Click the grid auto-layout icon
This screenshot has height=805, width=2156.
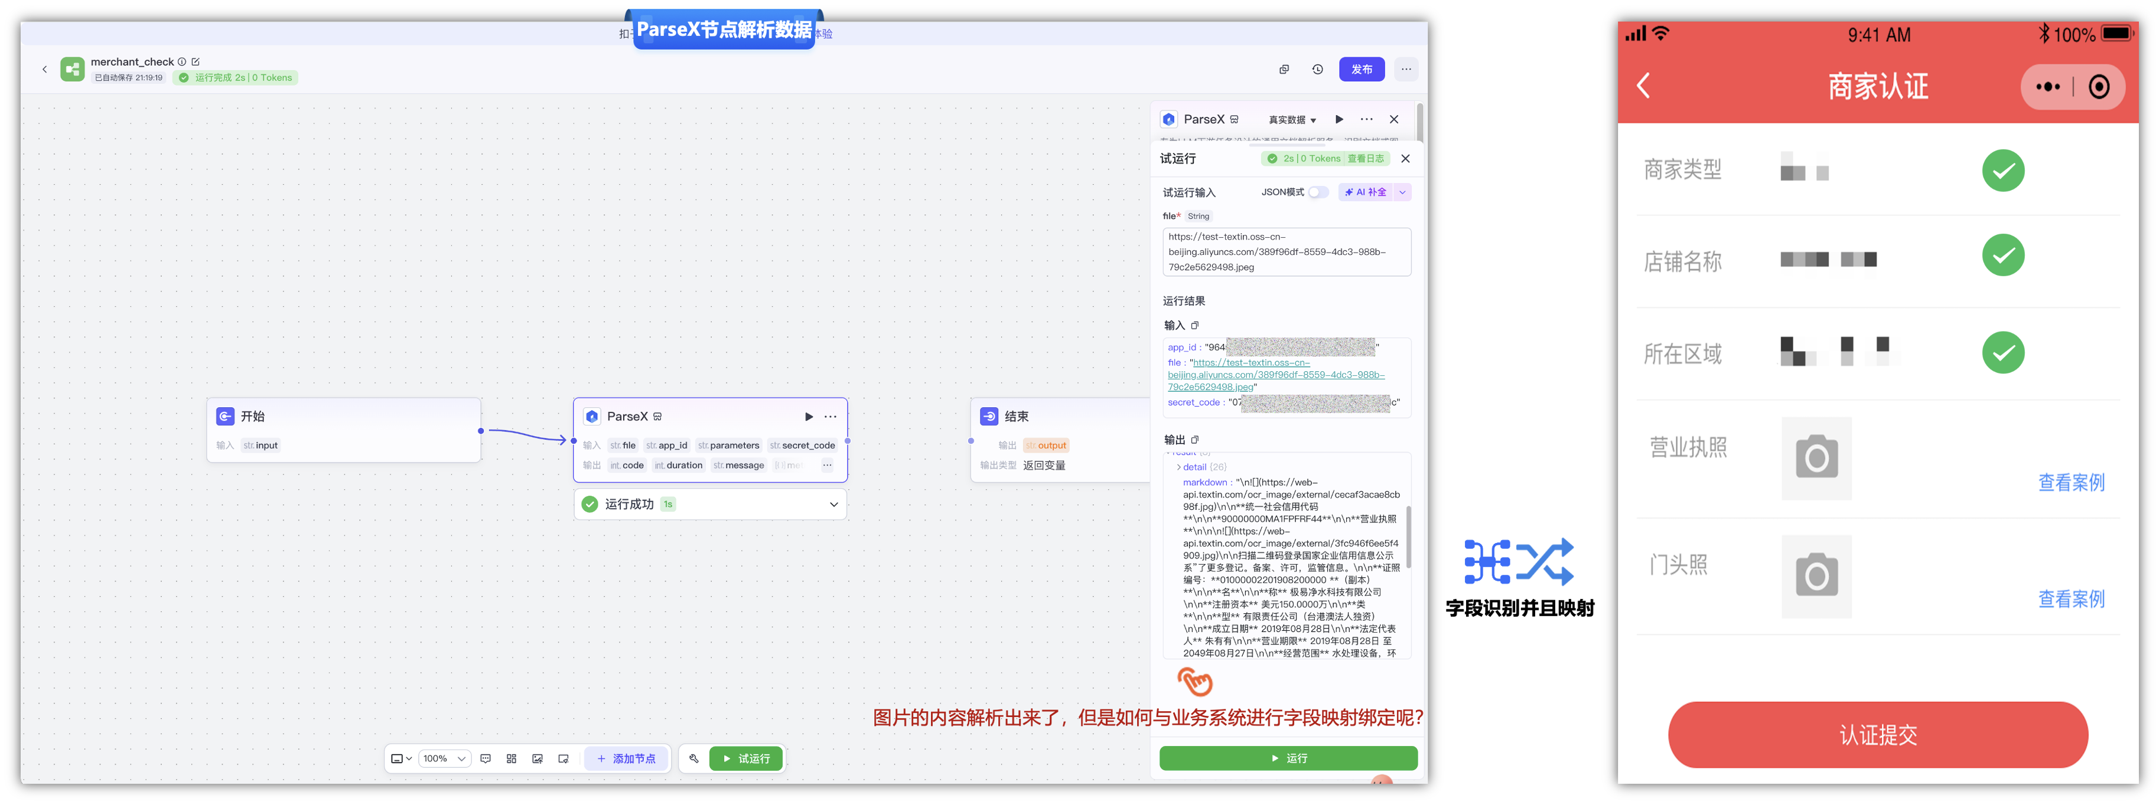[512, 758]
